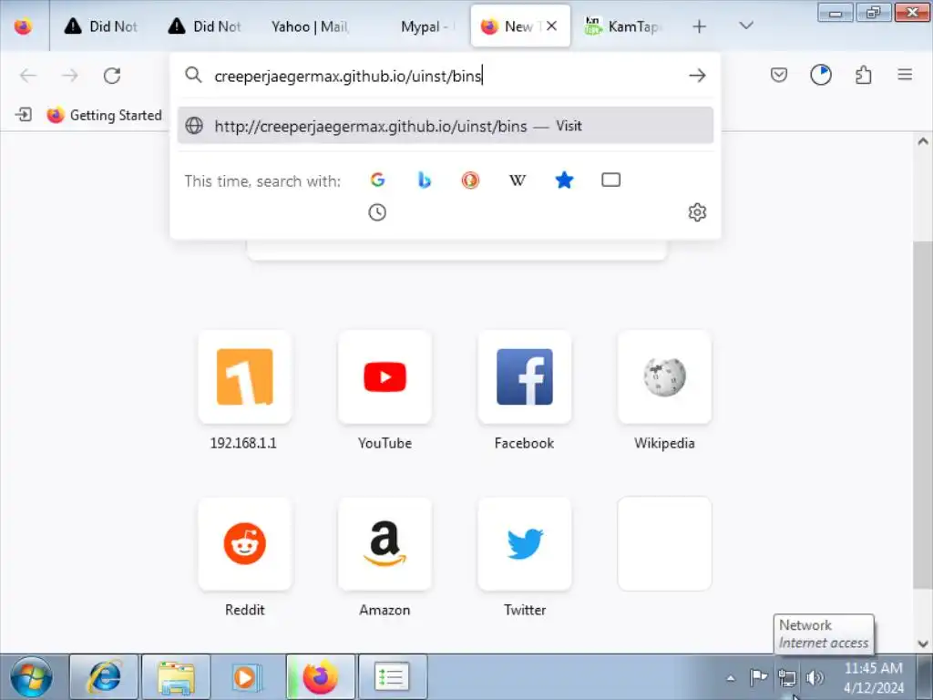Open the Firefox account icon
Image resolution: width=933 pixels, height=700 pixels.
(x=821, y=75)
